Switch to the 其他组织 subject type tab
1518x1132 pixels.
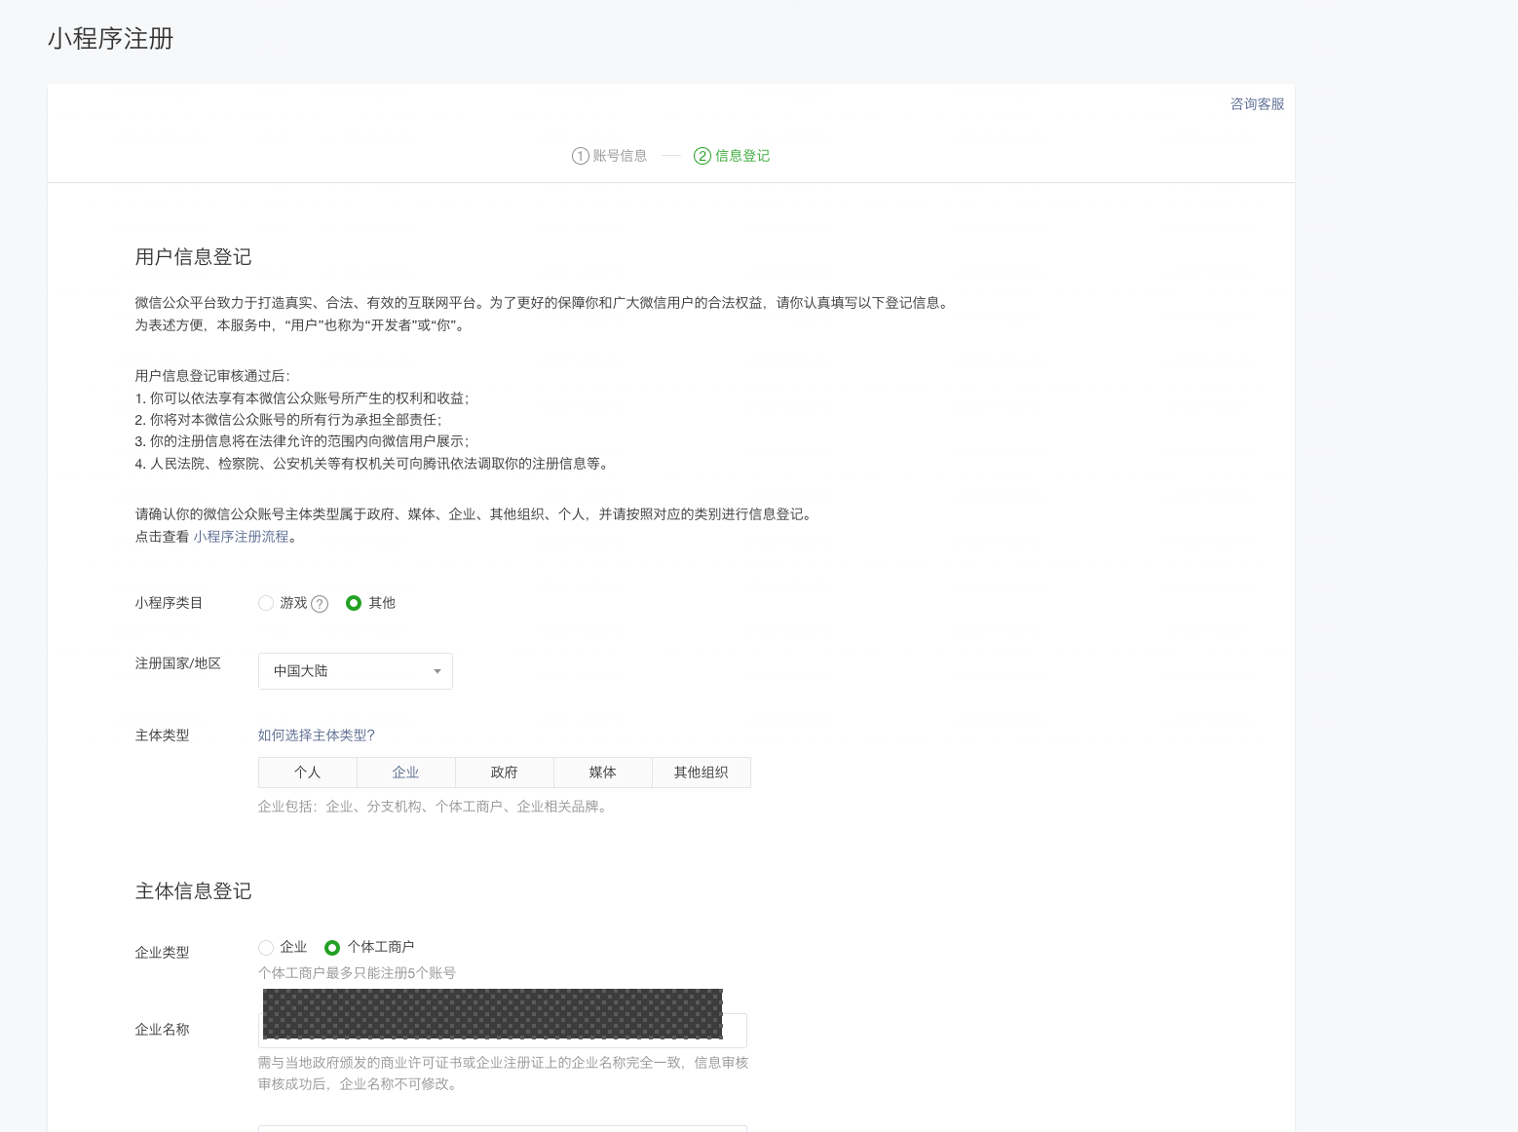point(701,772)
